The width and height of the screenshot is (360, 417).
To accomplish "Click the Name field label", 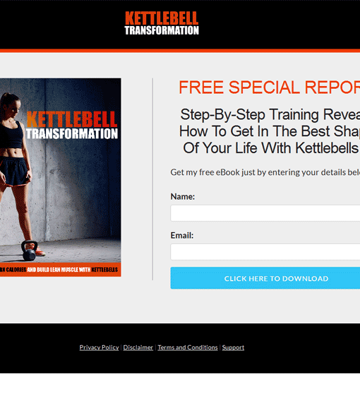I will pyautogui.click(x=183, y=197).
